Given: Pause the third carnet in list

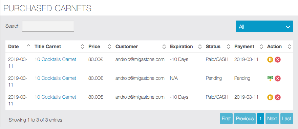Looking at the screenshot, I should point(270,97).
